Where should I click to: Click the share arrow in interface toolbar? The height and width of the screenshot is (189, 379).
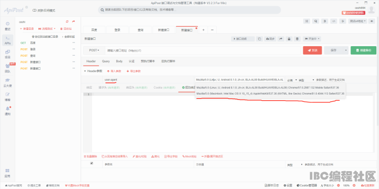281,39
